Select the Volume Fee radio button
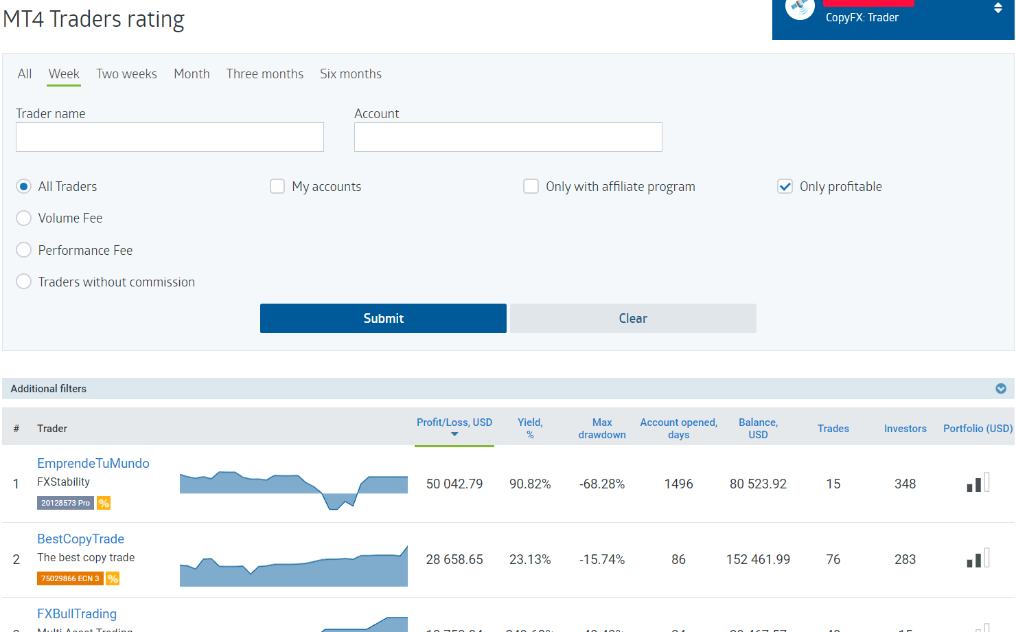This screenshot has height=632, width=1016. pos(24,218)
